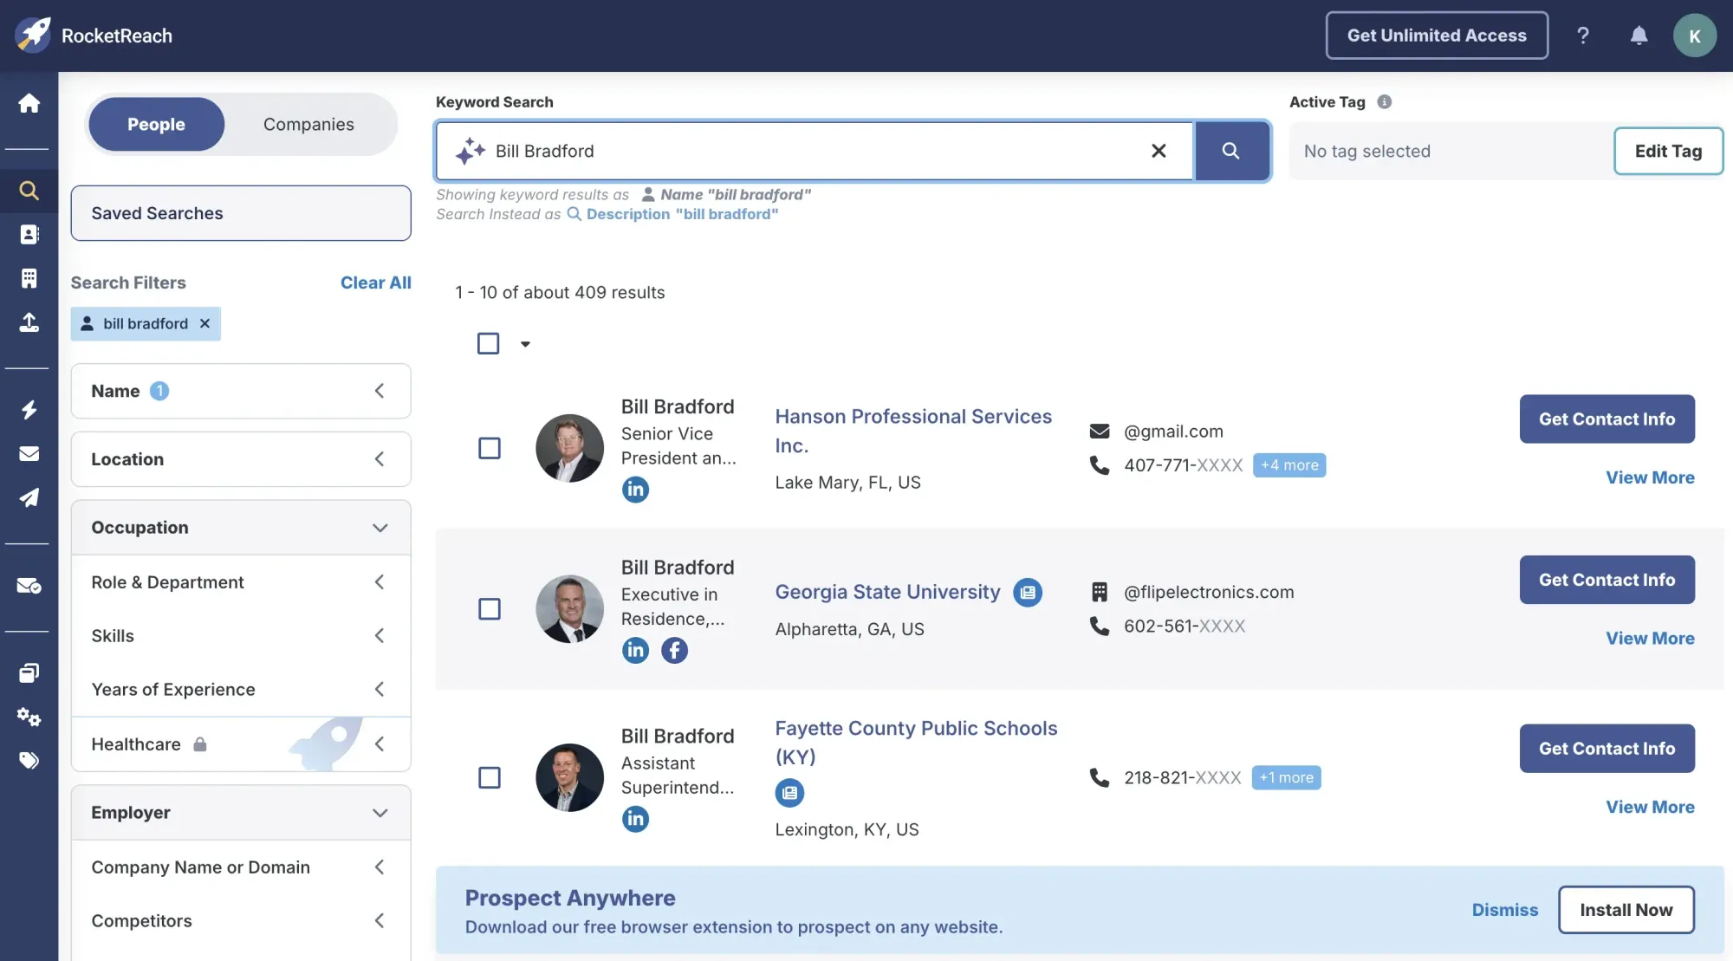
Task: Open the tags icon in left sidebar
Action: (x=29, y=761)
